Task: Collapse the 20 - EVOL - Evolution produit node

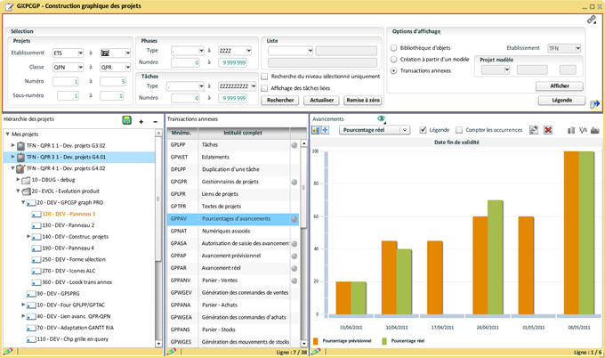Action: pyautogui.click(x=16, y=191)
